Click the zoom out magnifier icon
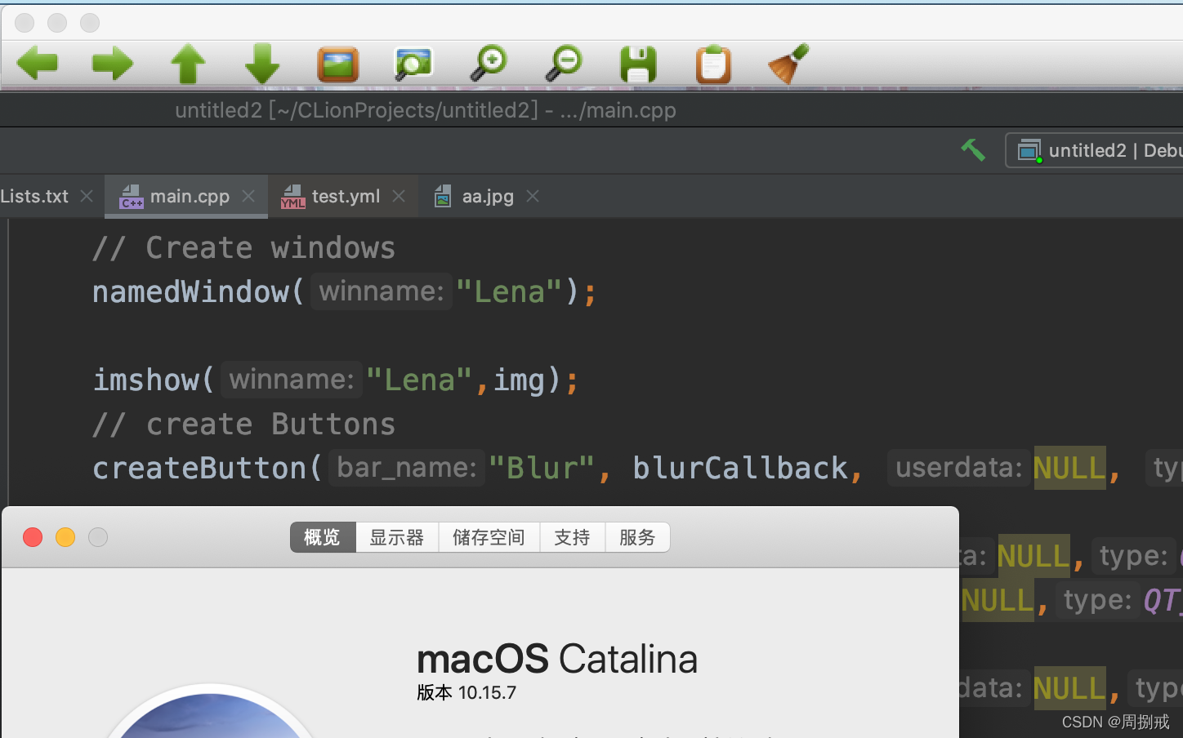Image resolution: width=1183 pixels, height=738 pixels. [564, 64]
